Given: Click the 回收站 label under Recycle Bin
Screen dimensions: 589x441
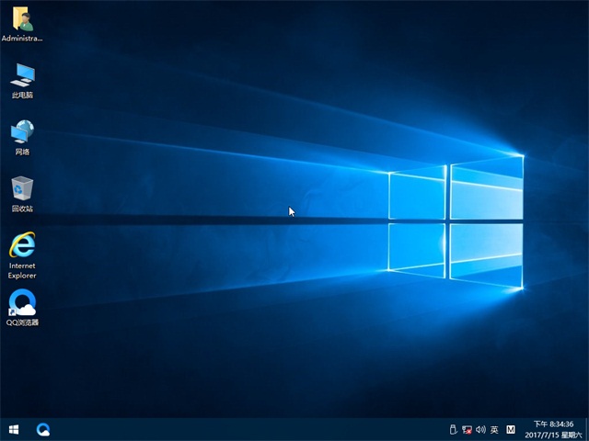Looking at the screenshot, I should click(22, 209).
